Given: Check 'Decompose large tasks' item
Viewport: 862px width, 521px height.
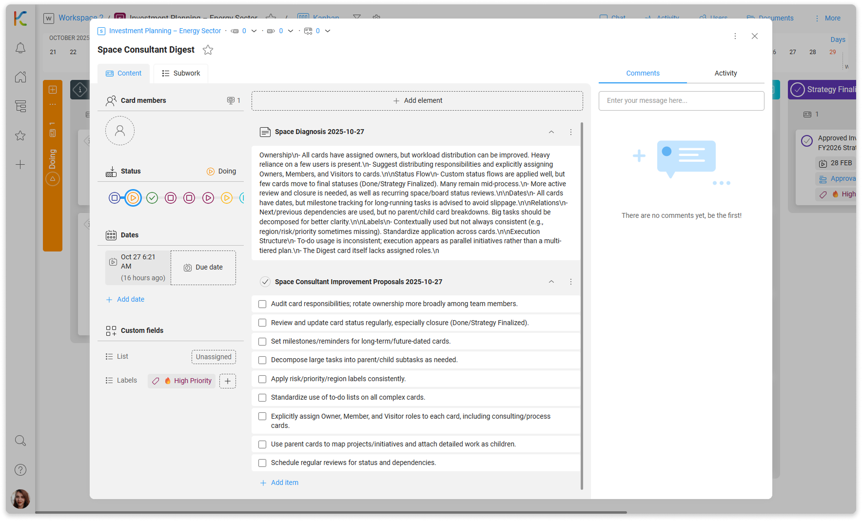Looking at the screenshot, I should point(262,360).
